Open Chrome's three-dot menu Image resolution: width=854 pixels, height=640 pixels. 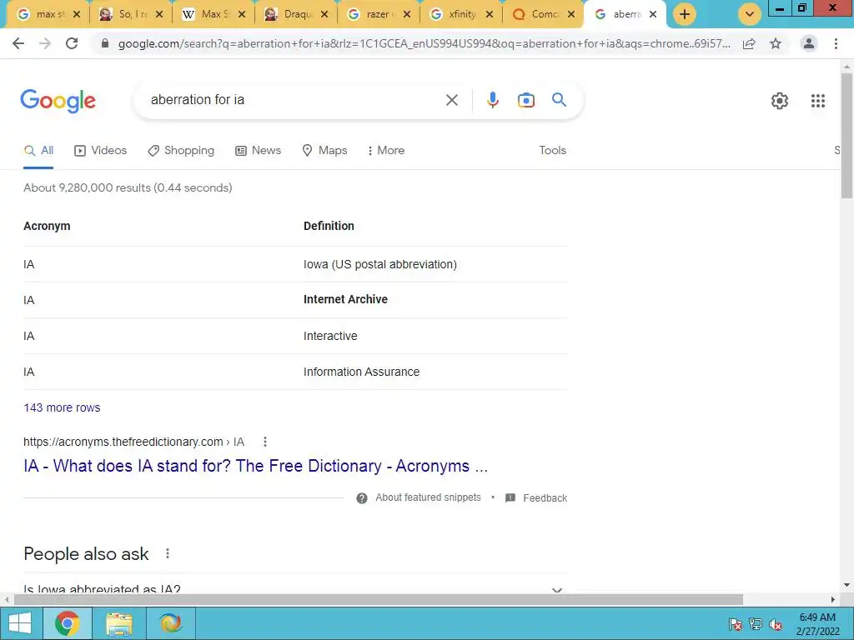pyautogui.click(x=836, y=43)
